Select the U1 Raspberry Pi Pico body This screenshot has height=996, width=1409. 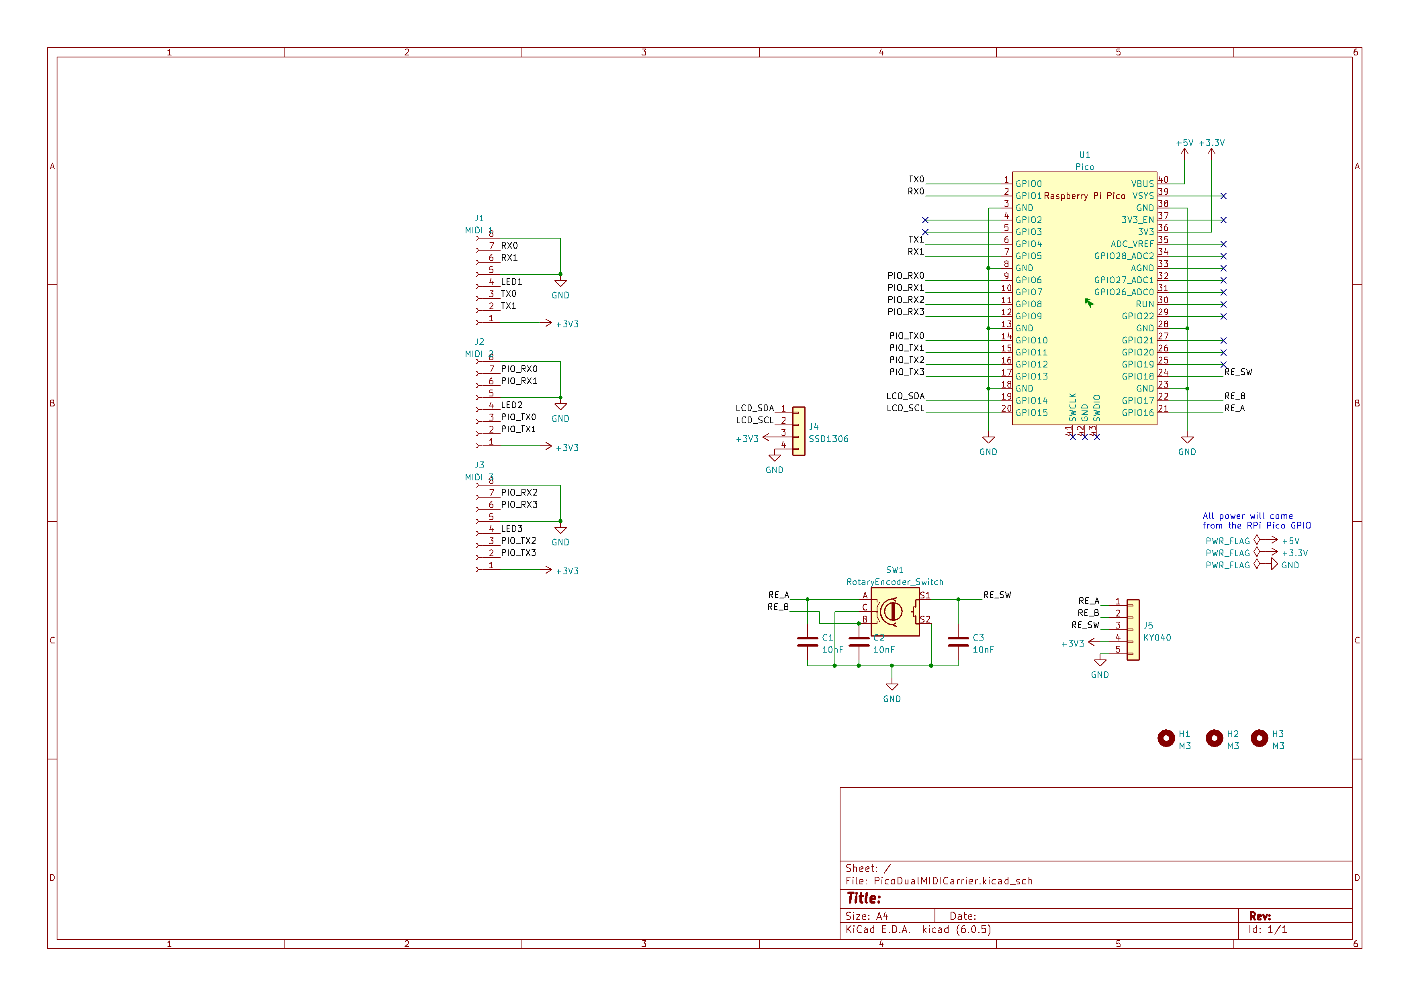(1084, 298)
